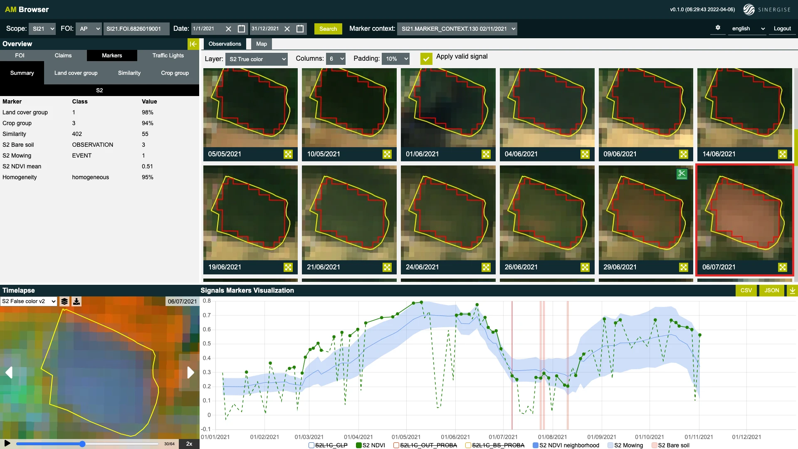The width and height of the screenshot is (798, 449).
Task: Collapse the Overview side panel
Action: [193, 44]
